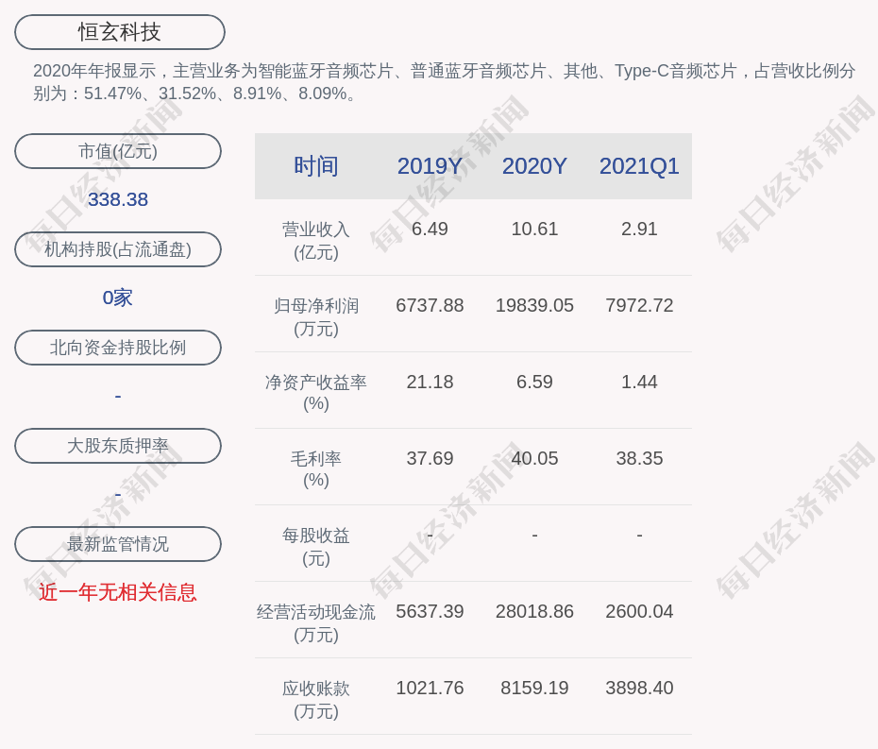Select receivables value 3898.40
Screen dimensions: 878x749
639,688
